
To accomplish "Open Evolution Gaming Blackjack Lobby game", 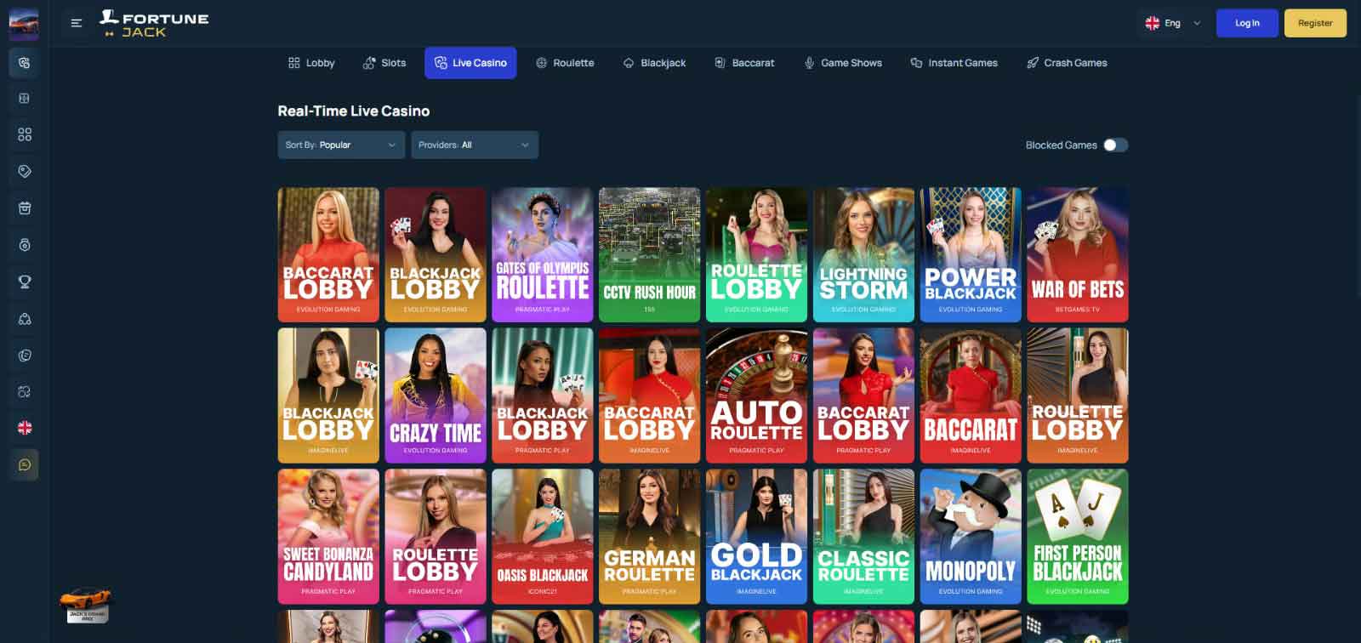I will [436, 255].
